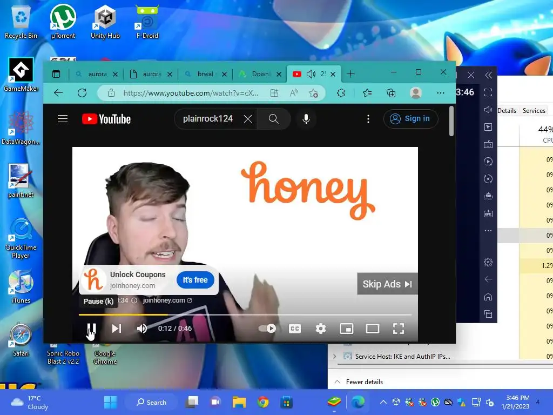Screen dimensions: 553x415
Task: Click Sign in button on YouTube
Action: (410, 119)
